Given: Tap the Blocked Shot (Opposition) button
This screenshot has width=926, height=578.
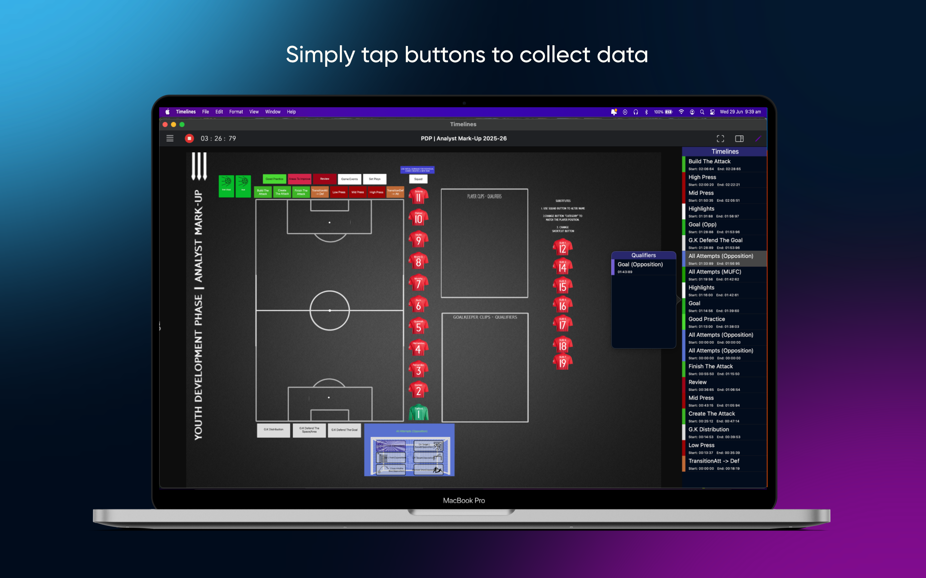Looking at the screenshot, I should [x=429, y=470].
